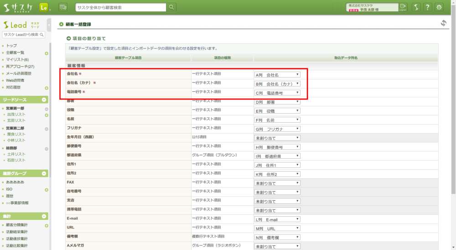Click the magnifier search button in header
This screenshot has width=456, height=250.
point(171,7)
